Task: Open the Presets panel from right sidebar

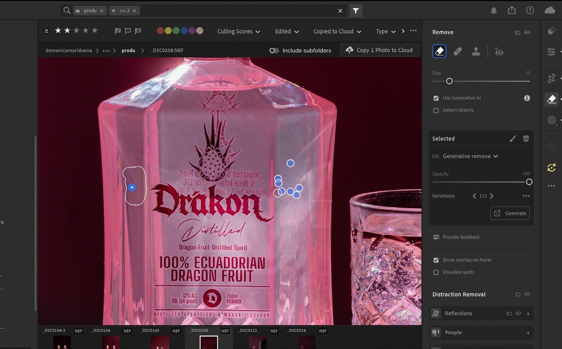Action: pyautogui.click(x=551, y=31)
